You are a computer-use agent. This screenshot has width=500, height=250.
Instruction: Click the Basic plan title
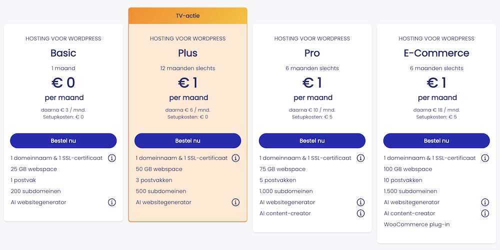pyautogui.click(x=63, y=53)
